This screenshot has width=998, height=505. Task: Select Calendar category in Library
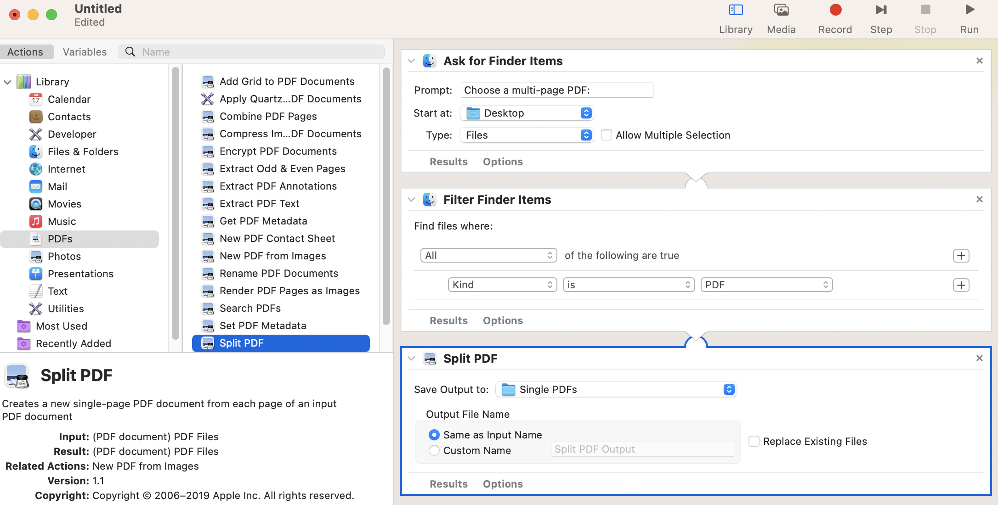pos(69,99)
